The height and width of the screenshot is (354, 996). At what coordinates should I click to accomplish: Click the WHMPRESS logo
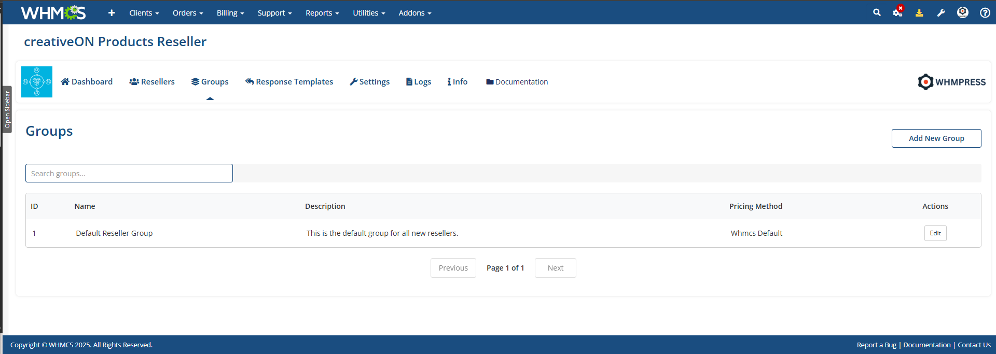951,82
